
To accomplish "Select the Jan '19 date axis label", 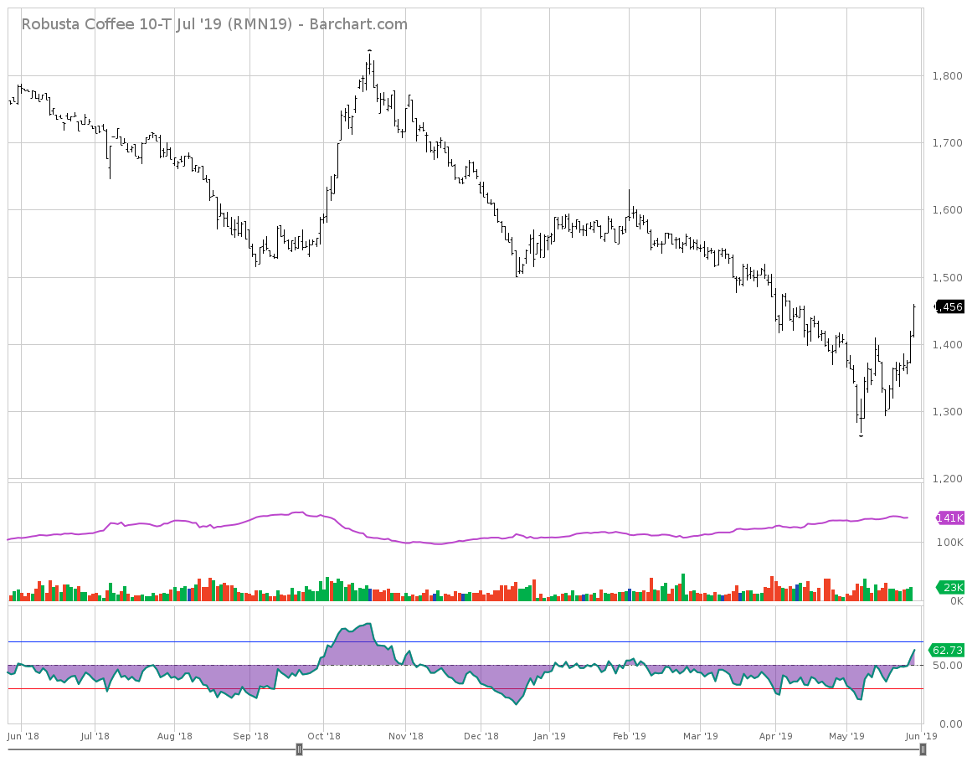I will point(550,736).
